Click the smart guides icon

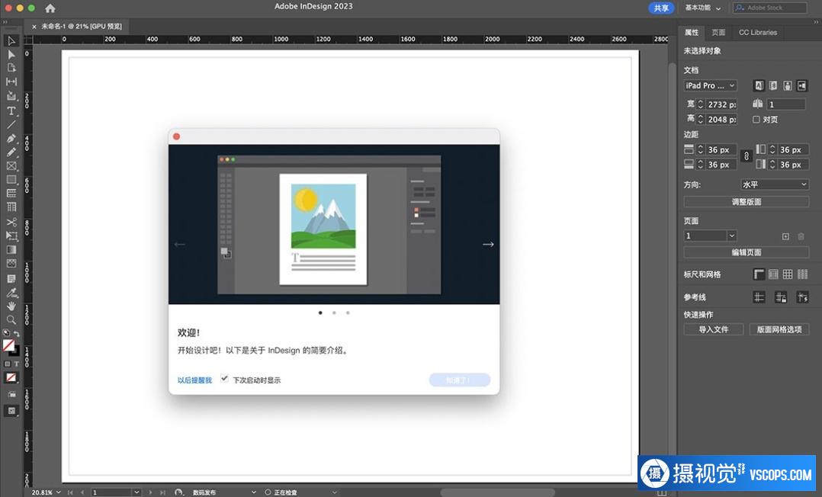click(x=802, y=297)
